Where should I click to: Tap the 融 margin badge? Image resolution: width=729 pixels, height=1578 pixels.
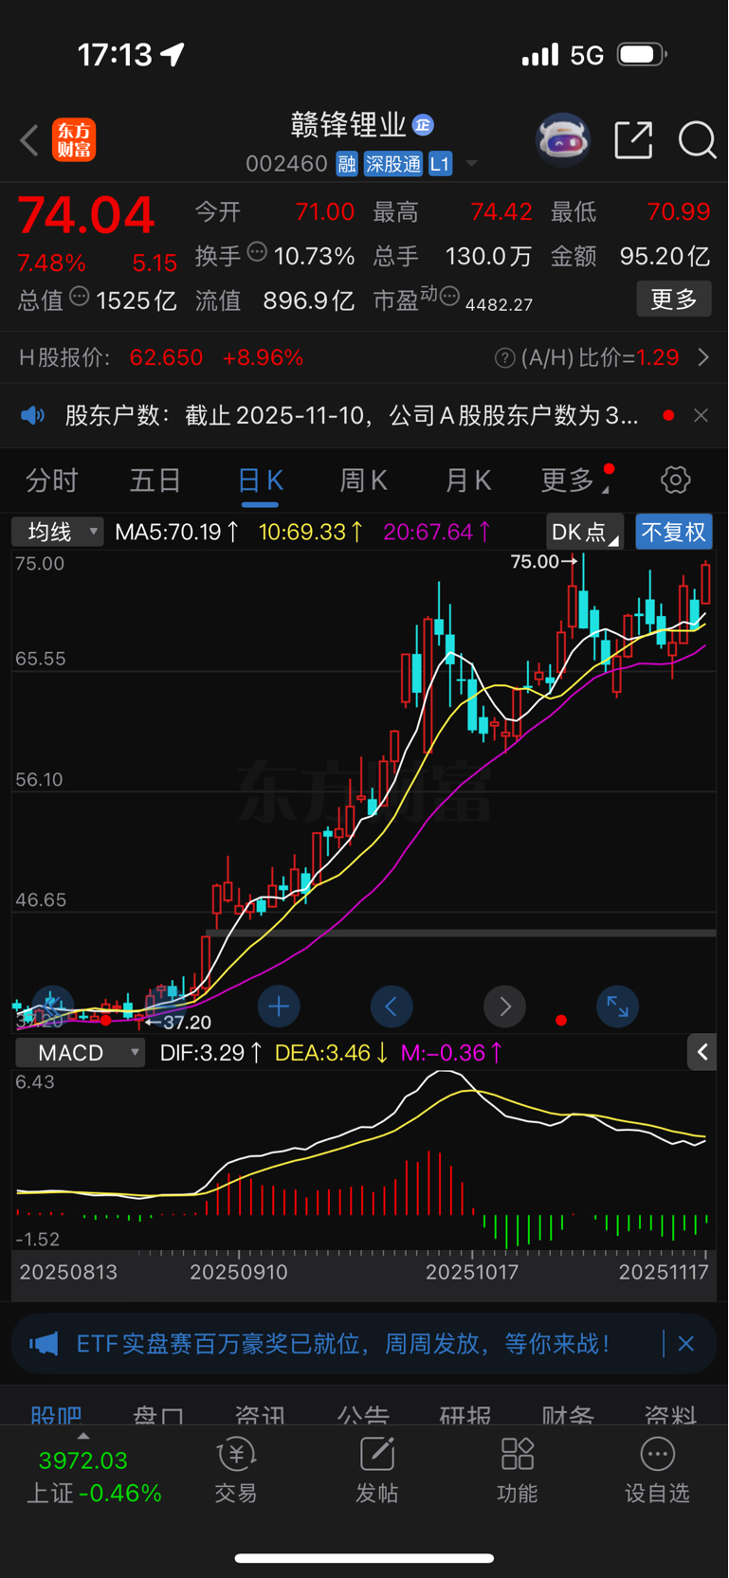tap(347, 164)
